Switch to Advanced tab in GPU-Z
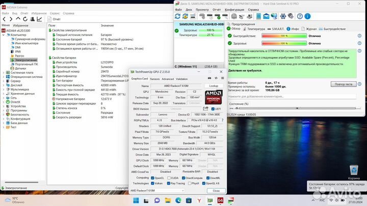Image resolution: width=367 pixels, height=206 pixels. (168, 79)
